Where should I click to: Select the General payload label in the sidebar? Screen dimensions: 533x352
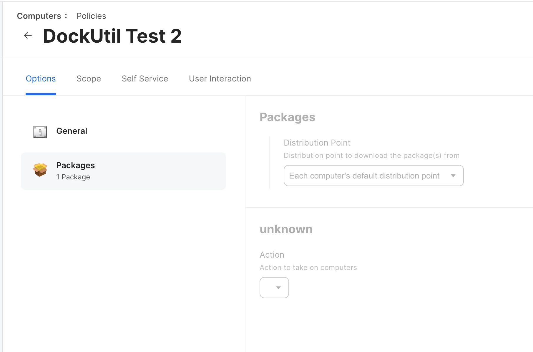(72, 131)
